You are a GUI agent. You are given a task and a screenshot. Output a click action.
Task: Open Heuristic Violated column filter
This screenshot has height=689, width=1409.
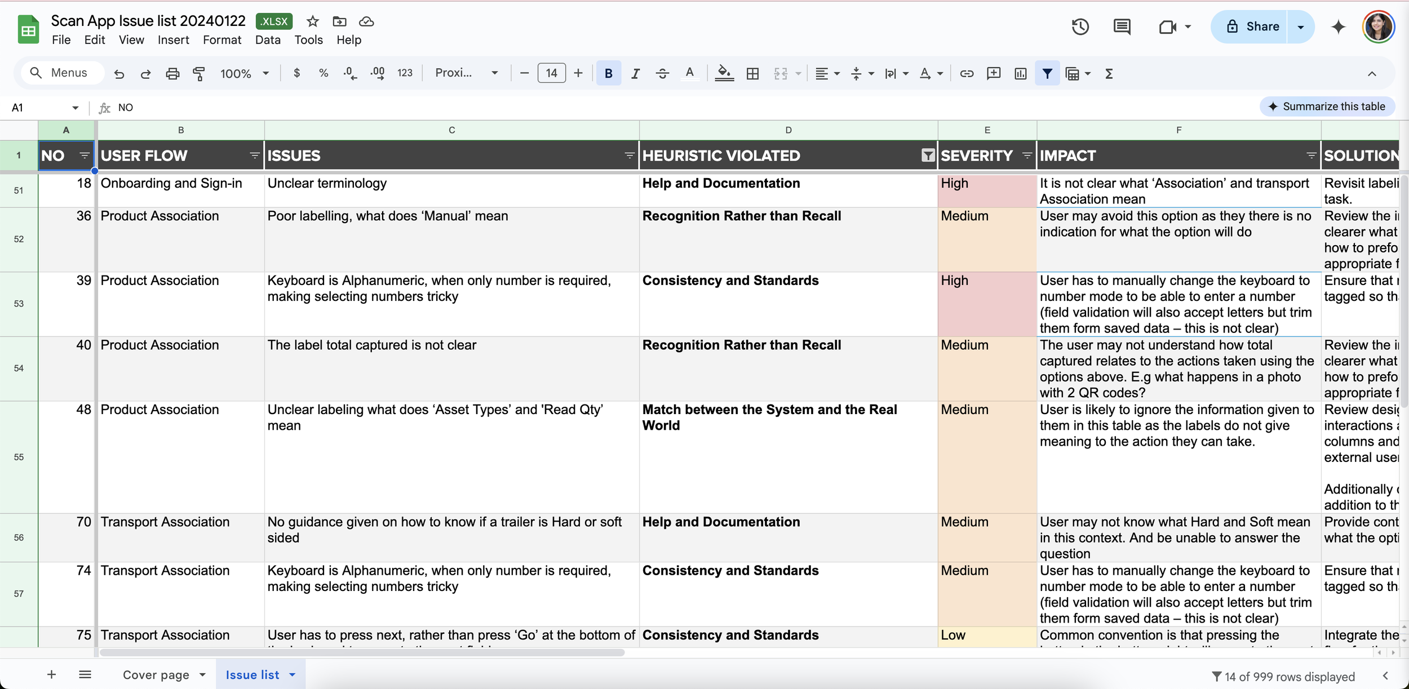click(x=927, y=155)
